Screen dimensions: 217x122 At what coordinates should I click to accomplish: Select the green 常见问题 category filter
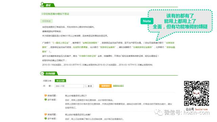[x=60, y=81]
